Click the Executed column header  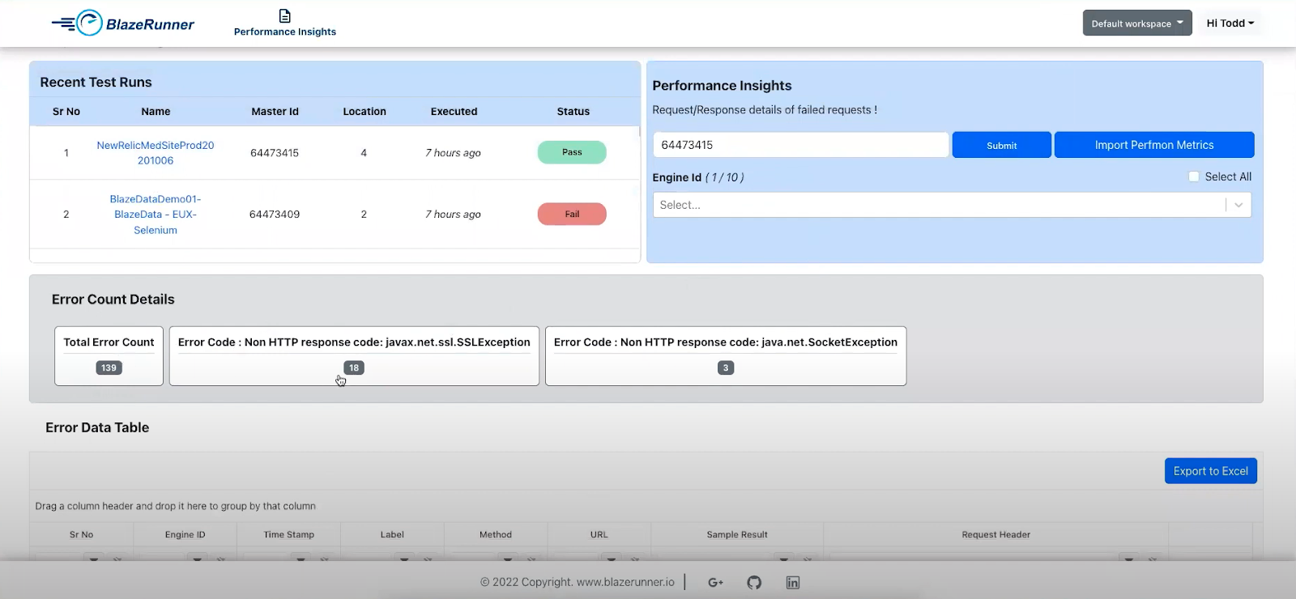454,112
